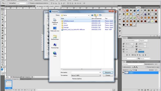
Task: Select the Gradient tool
Action: click(3, 38)
